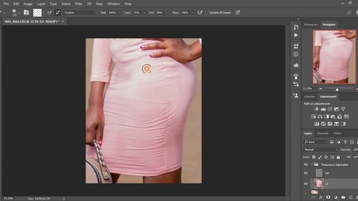This screenshot has width=358, height=201.
Task: Create new group folder icon
Action: (x=343, y=197)
